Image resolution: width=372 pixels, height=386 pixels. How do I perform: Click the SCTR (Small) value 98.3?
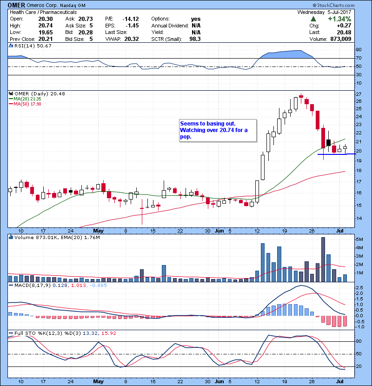click(x=195, y=39)
